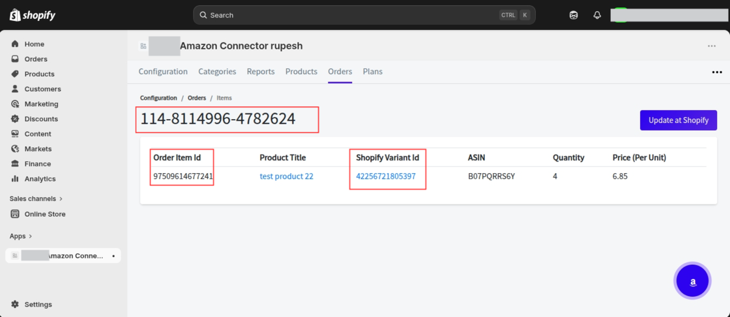Image resolution: width=730 pixels, height=317 pixels.
Task: Click the Shopify logo
Action: coord(33,15)
